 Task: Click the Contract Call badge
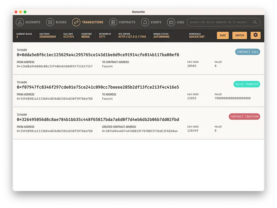coord(247,52)
